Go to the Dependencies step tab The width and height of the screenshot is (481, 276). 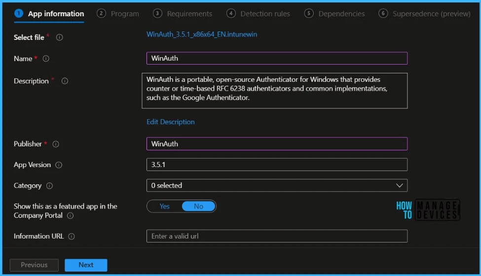click(x=334, y=14)
